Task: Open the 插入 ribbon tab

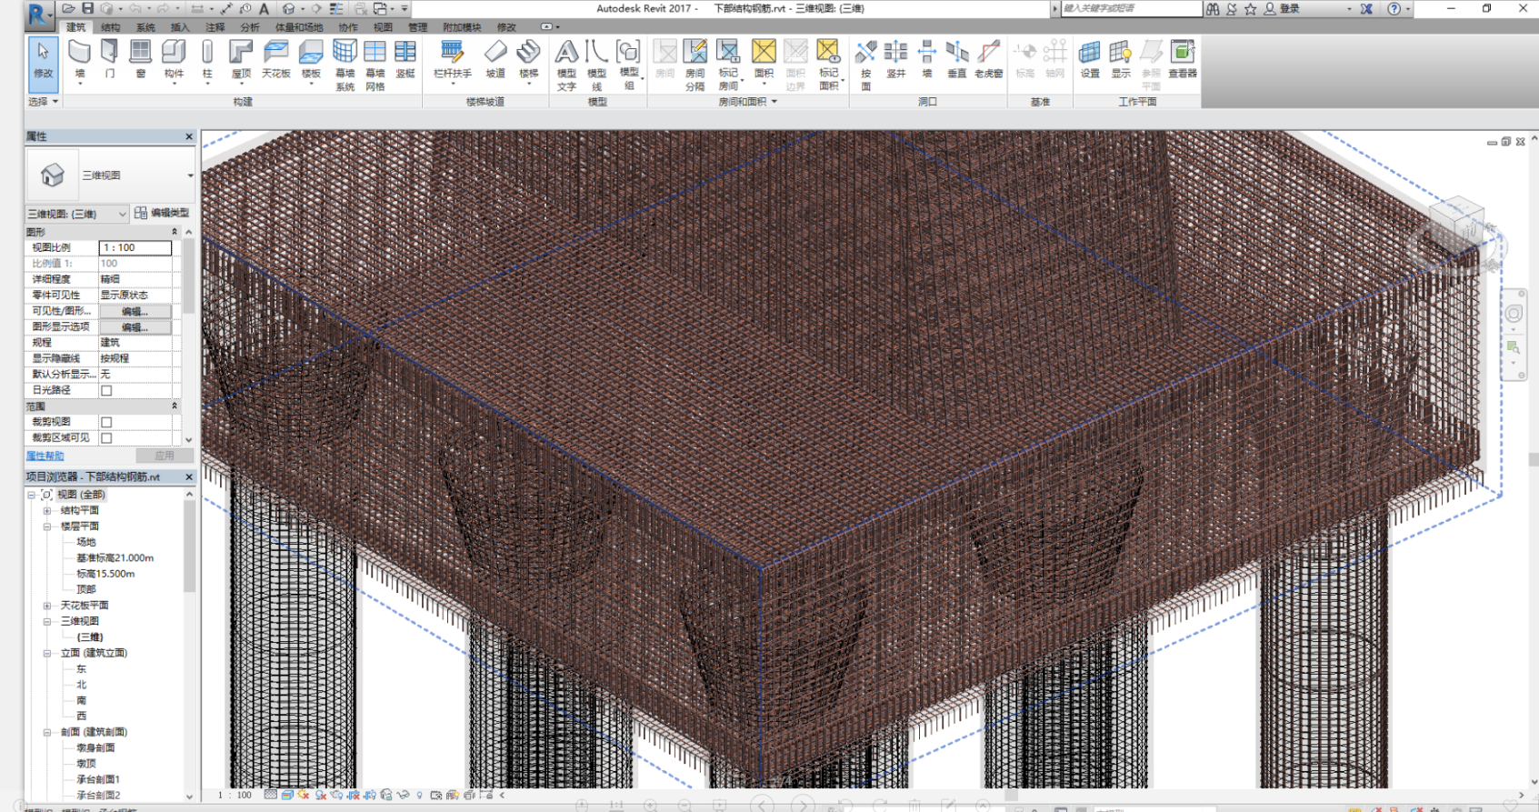Action: 180,27
